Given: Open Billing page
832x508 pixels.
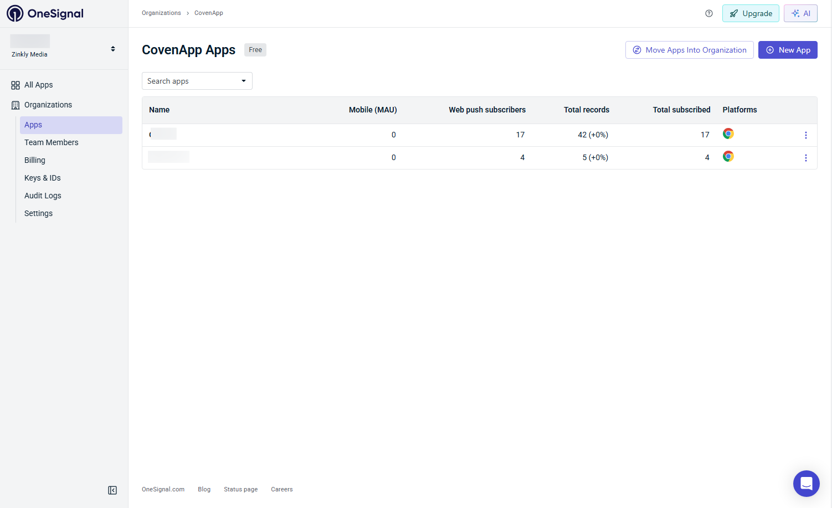Looking at the screenshot, I should click(x=34, y=160).
